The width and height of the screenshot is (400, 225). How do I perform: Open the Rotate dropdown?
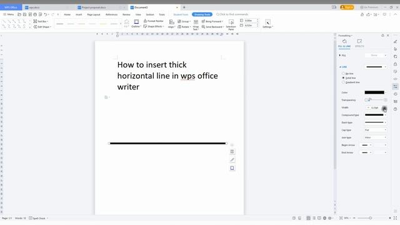pos(184,26)
